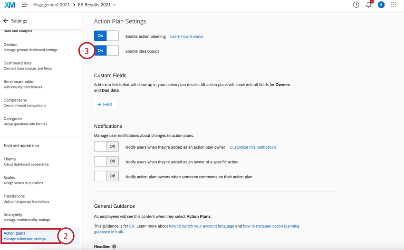Open the app switcher grid icon
This screenshot has width=404, height=250.
pyautogui.click(x=394, y=5)
